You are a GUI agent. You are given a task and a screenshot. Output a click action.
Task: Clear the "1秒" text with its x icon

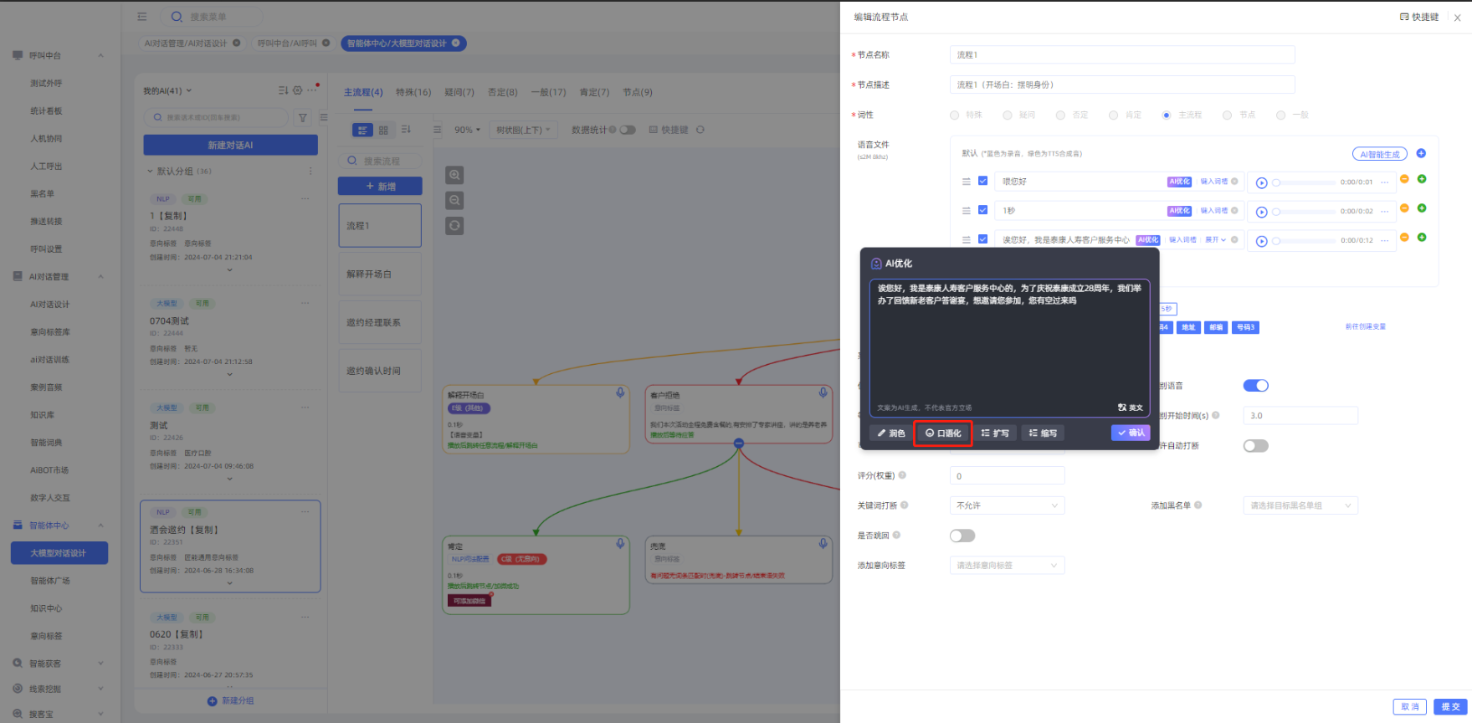1234,211
